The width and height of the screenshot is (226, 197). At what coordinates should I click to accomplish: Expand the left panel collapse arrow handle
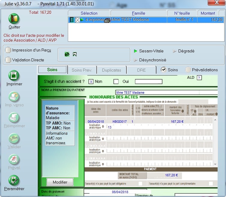(40, 144)
